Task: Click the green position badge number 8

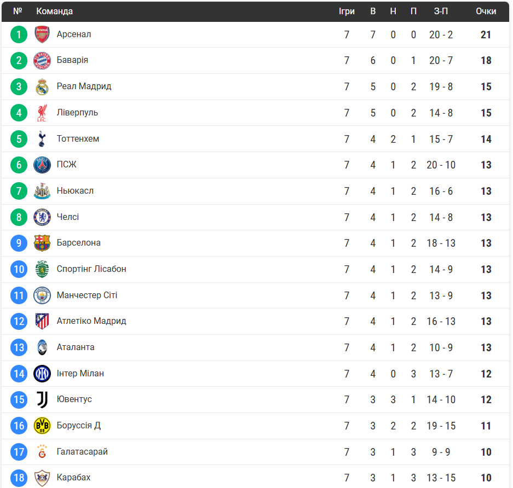Action: tap(19, 217)
